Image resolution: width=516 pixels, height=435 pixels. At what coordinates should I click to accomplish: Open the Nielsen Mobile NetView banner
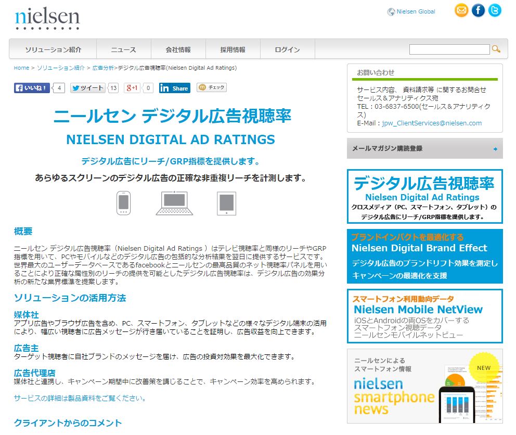click(425, 316)
